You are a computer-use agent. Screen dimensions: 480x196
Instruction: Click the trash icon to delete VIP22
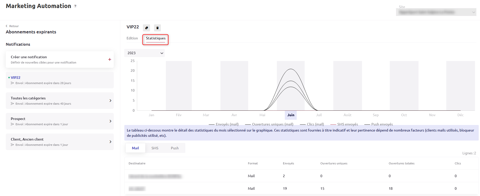pos(157,28)
